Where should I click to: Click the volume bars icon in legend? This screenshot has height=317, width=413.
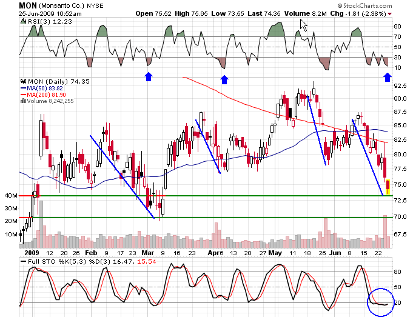coord(23,101)
